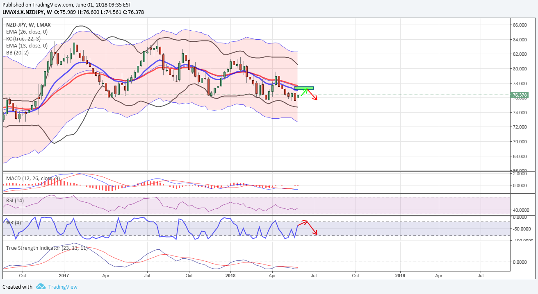Select the MACD (12, 26, close, 9) label
This screenshot has height=294, width=538.
(x=32, y=178)
